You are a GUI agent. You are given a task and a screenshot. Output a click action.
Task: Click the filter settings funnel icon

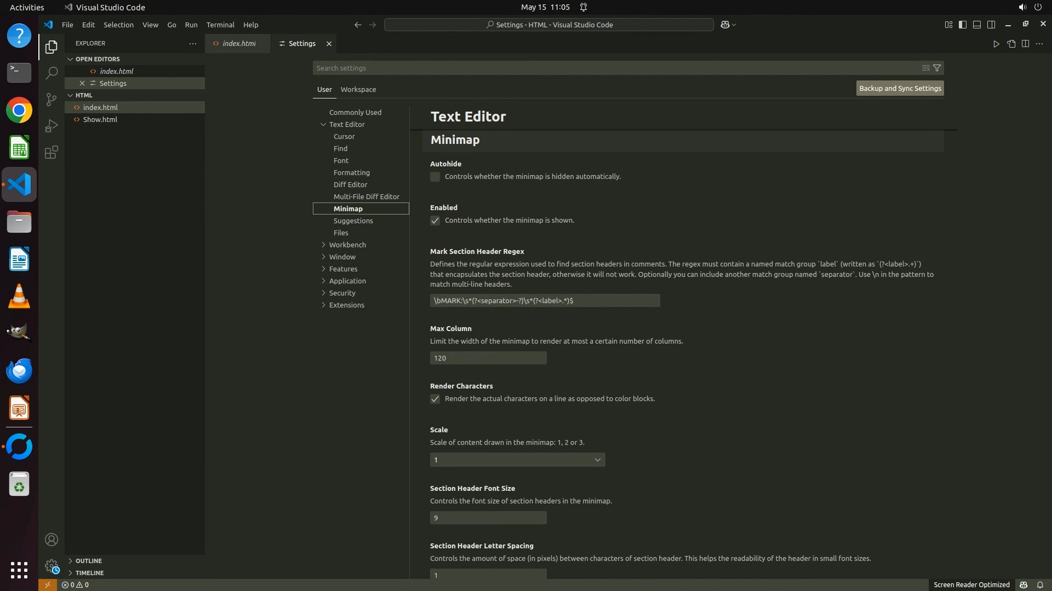tap(937, 68)
